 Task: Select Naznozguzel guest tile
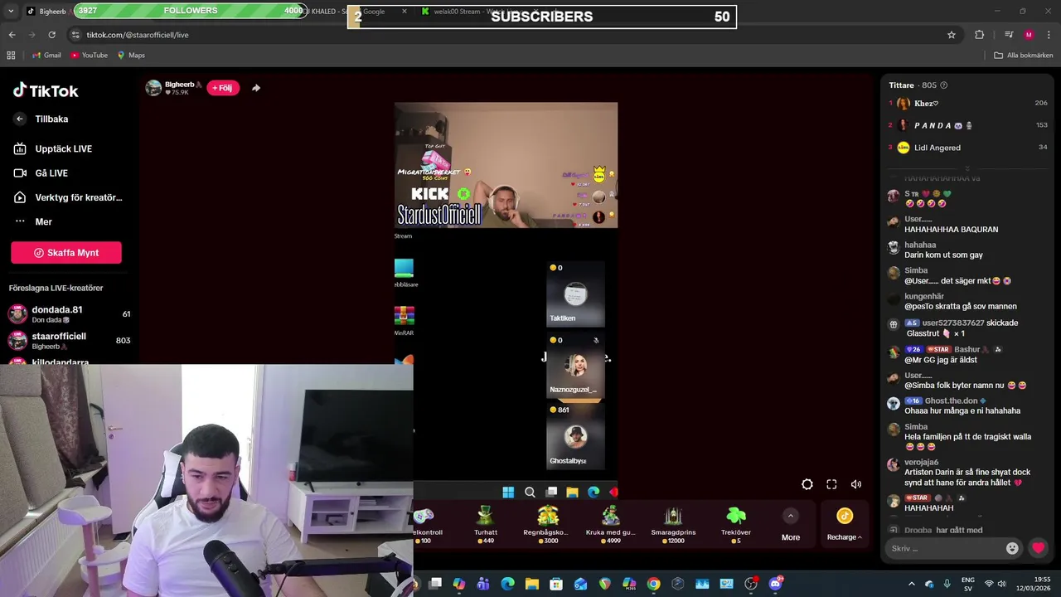(575, 366)
